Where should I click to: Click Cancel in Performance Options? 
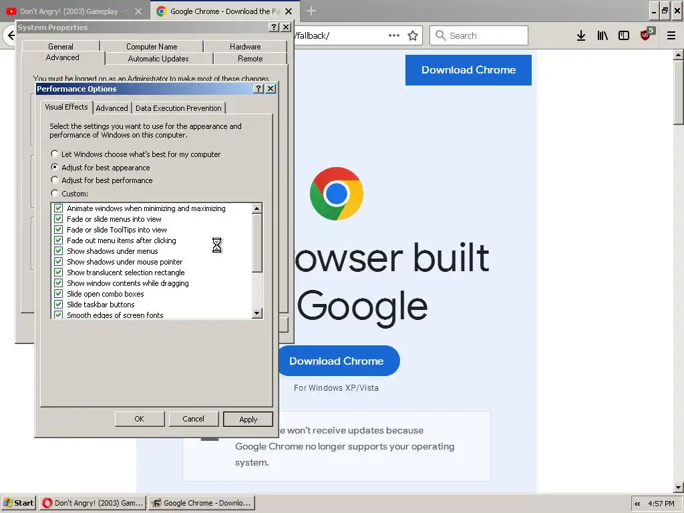pos(193,419)
